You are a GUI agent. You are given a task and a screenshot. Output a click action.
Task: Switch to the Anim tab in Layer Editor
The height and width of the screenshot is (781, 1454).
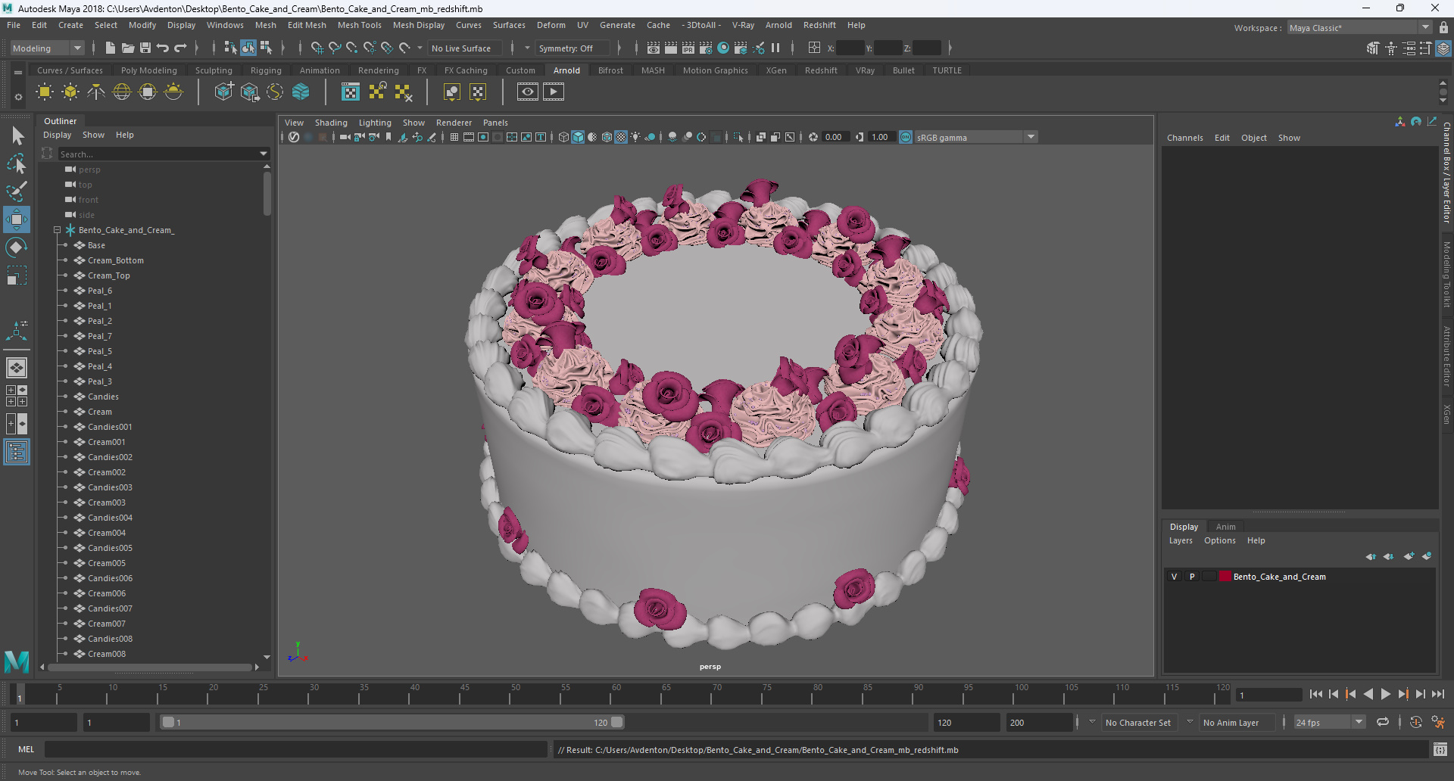click(1225, 527)
